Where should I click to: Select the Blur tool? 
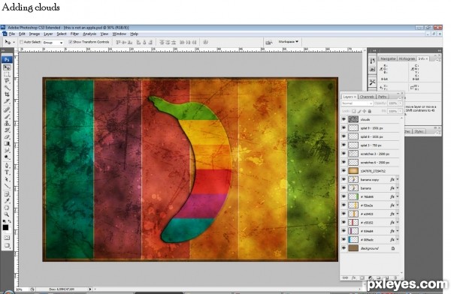click(x=7, y=151)
